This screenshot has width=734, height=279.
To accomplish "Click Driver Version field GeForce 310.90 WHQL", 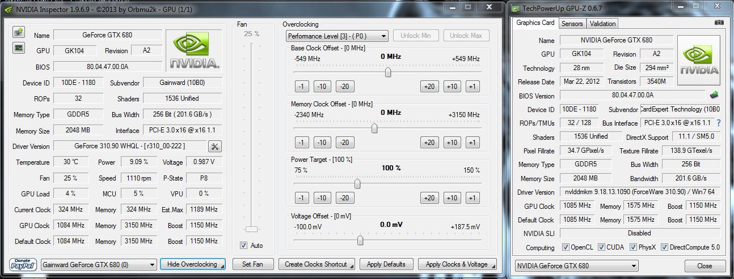I will [x=130, y=147].
